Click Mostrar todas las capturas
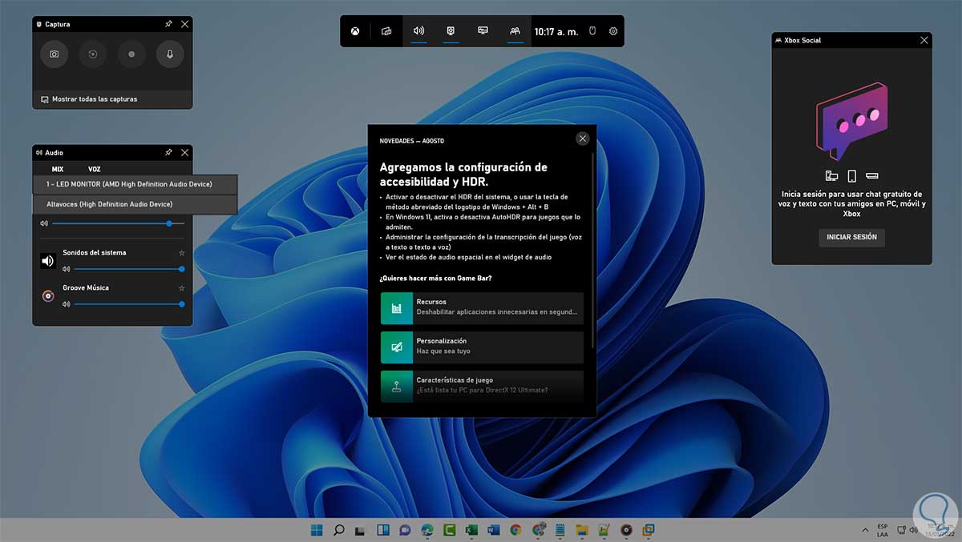This screenshot has height=542, width=962. (x=89, y=99)
